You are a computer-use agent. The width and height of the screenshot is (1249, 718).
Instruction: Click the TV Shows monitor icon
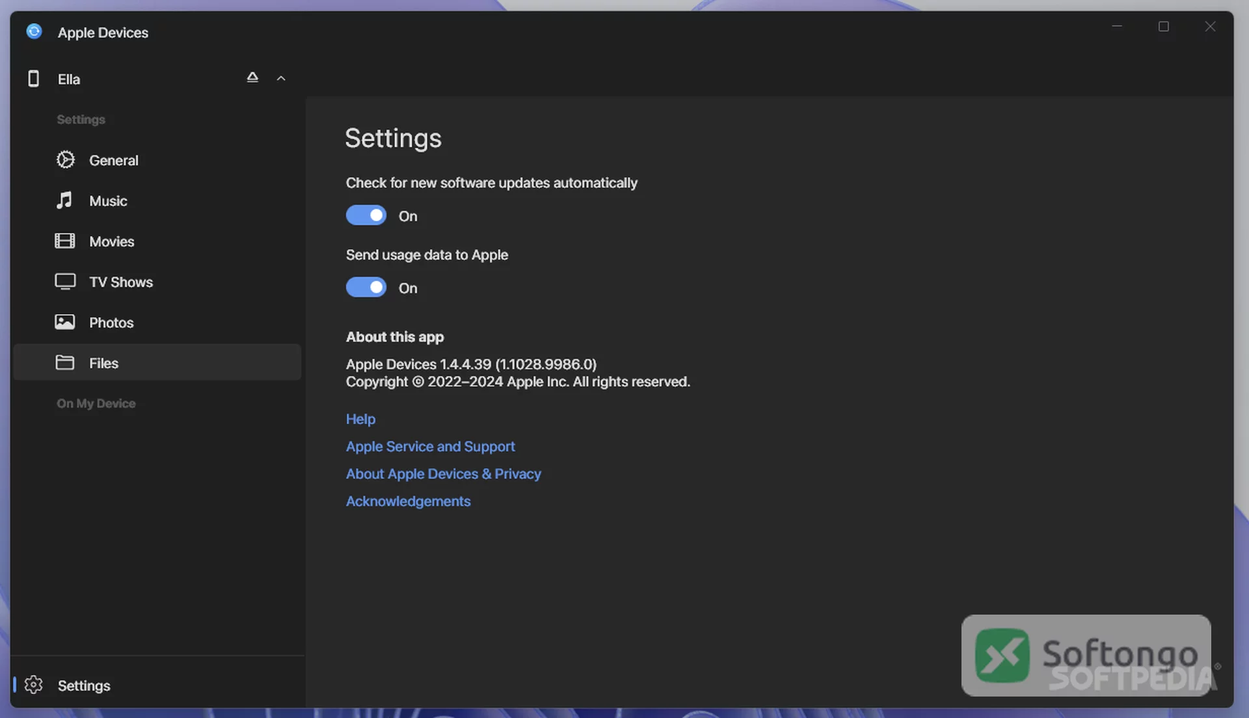click(x=65, y=282)
